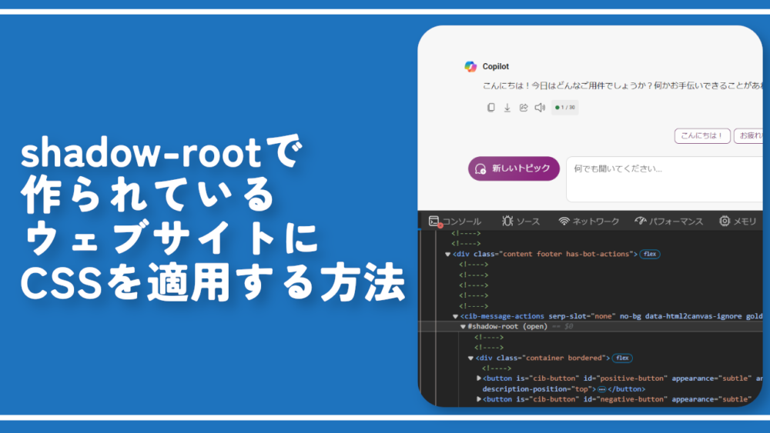This screenshot has height=433, width=770.
Task: Click the Copilot logo icon
Action: tap(470, 66)
